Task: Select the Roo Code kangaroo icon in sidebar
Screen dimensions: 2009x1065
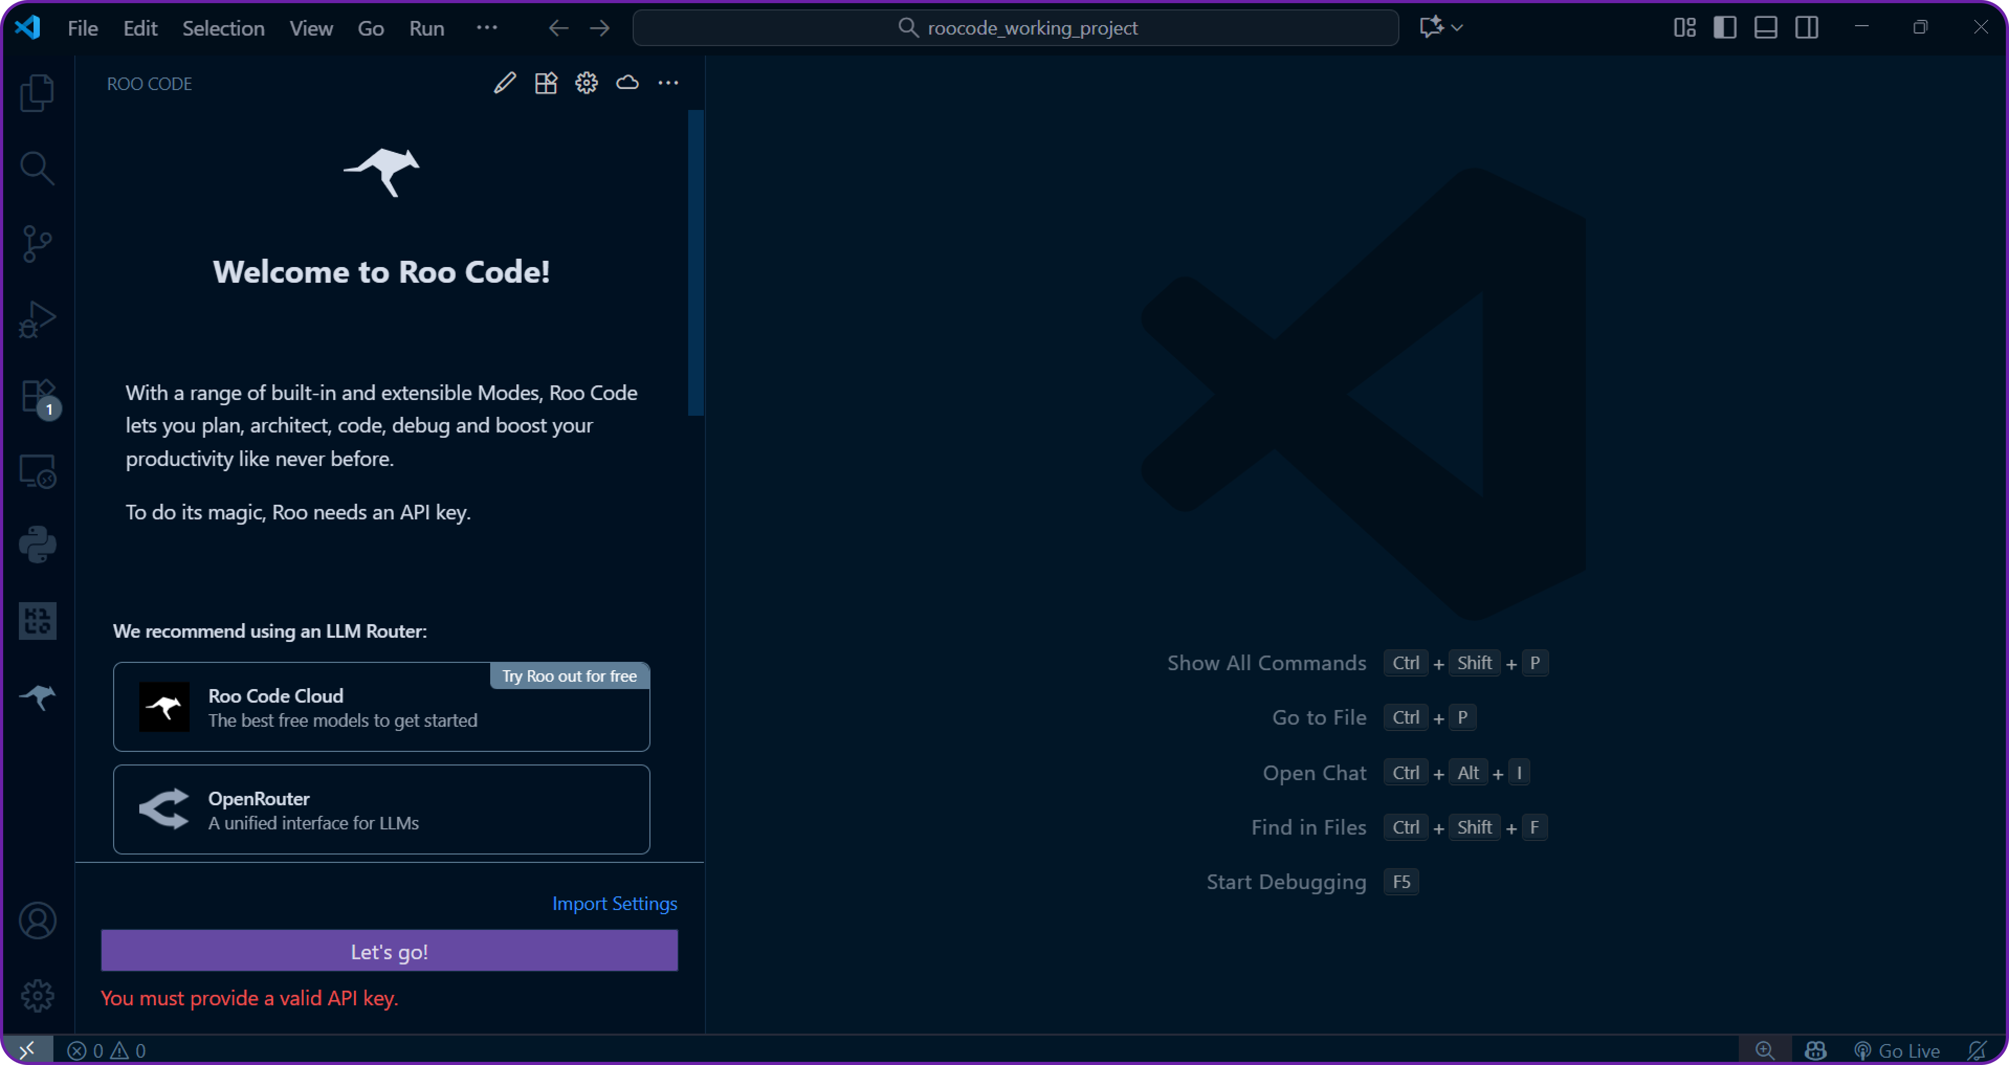Action: [37, 698]
